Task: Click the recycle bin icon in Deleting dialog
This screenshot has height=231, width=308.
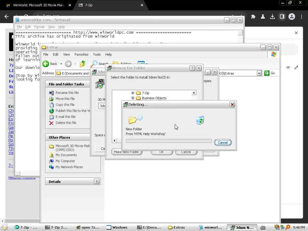Action: [x=200, y=120]
